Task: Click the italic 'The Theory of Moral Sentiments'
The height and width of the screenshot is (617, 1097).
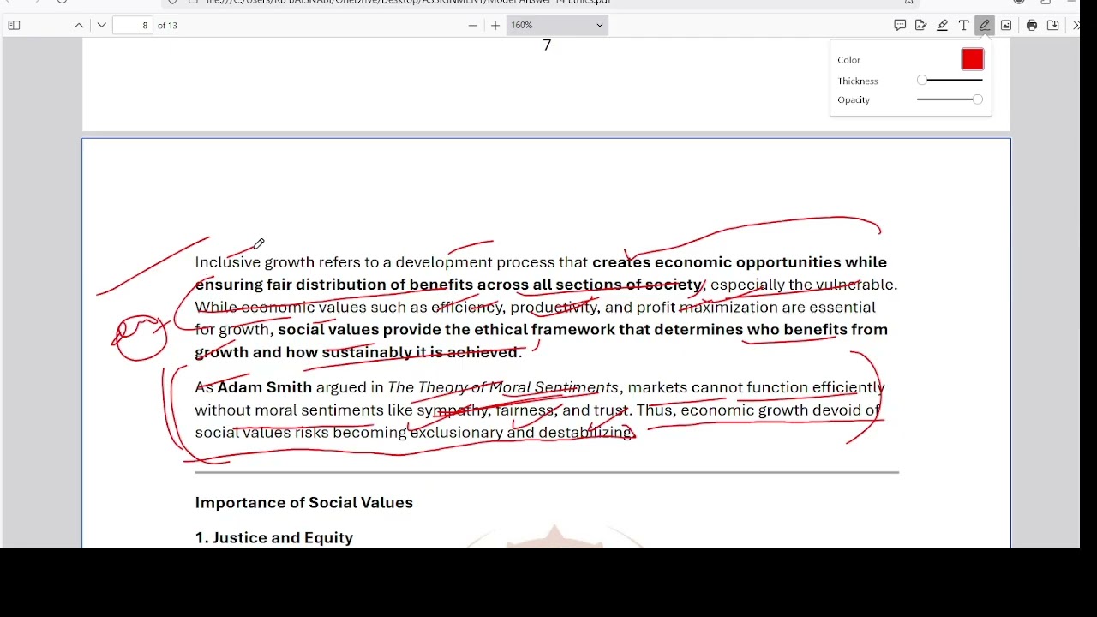Action: [502, 387]
